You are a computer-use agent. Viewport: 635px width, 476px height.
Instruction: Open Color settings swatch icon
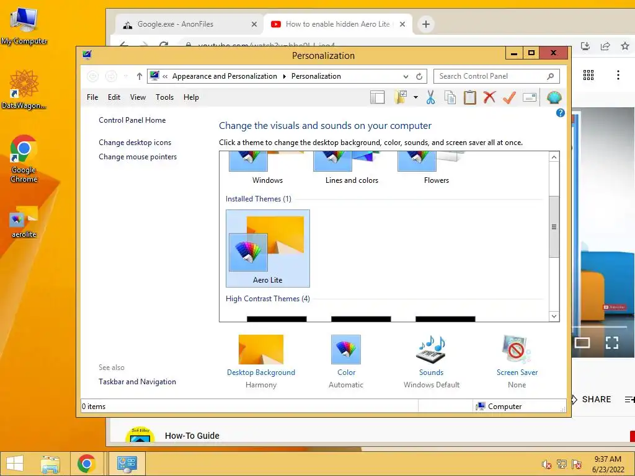click(346, 350)
